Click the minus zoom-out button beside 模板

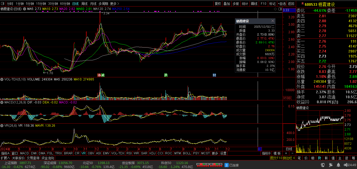(x=292, y=153)
